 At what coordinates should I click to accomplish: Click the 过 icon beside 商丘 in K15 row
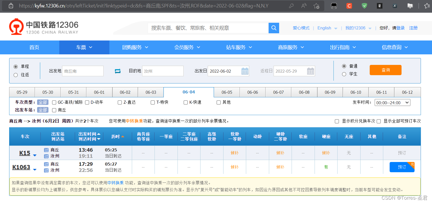tap(46, 150)
